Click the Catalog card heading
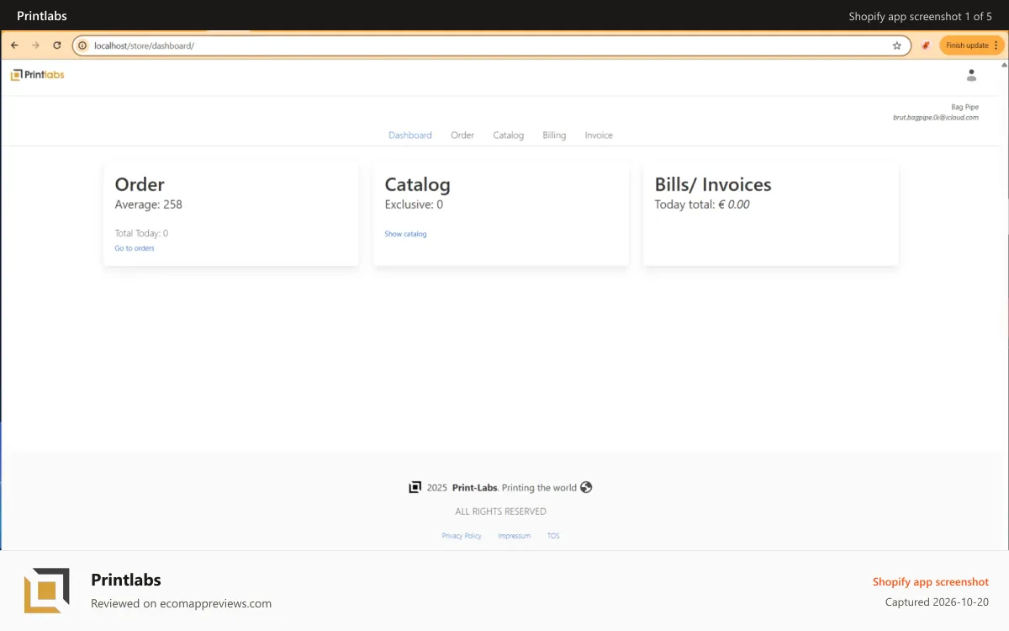 [417, 184]
